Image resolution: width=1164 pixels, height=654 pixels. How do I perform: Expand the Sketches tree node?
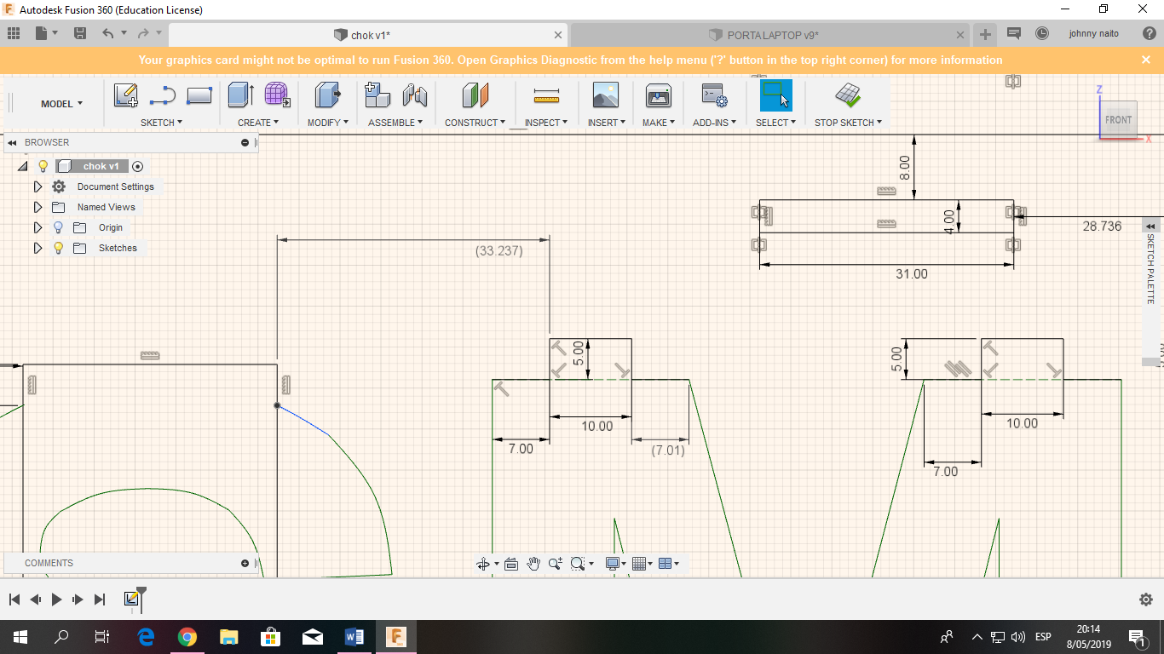[37, 248]
